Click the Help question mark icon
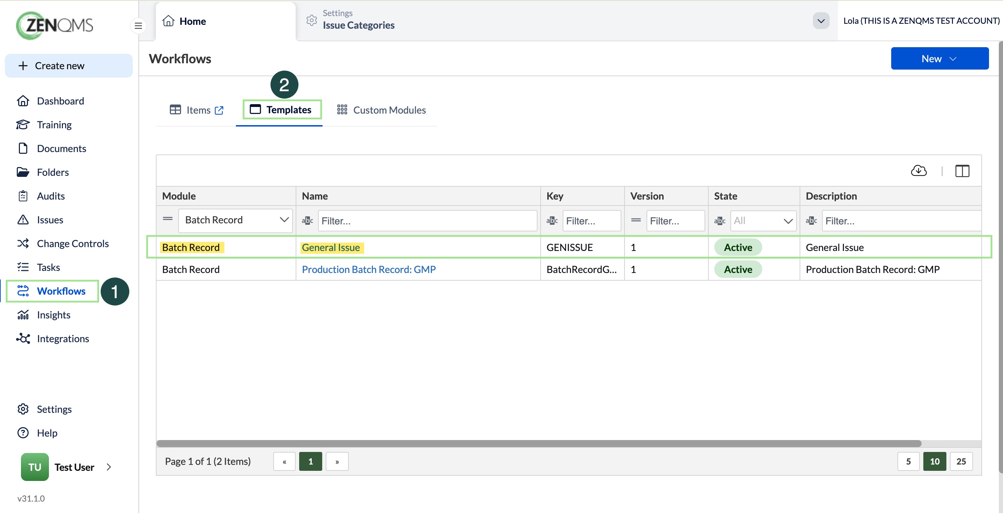This screenshot has height=518, width=1003. pos(23,433)
